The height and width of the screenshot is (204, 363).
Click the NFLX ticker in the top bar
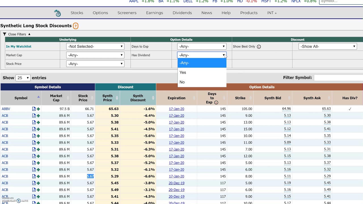296,1
